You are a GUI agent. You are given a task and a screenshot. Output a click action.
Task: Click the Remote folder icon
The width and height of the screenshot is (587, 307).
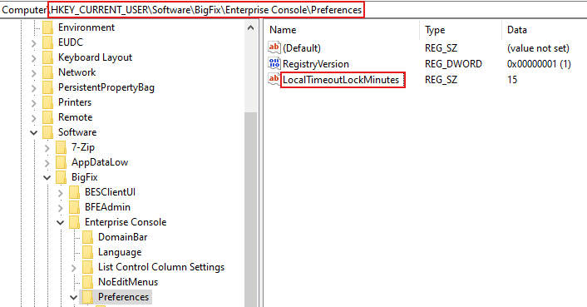pos(47,117)
